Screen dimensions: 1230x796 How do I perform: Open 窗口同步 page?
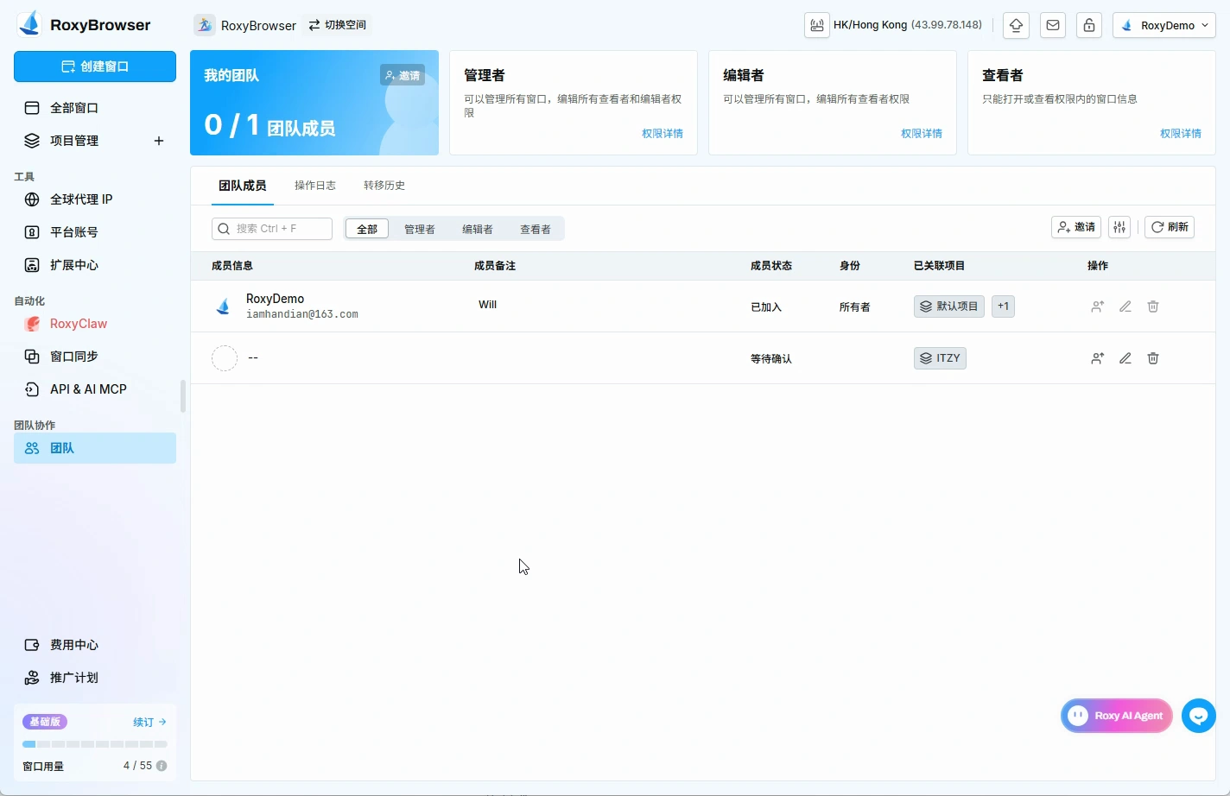95,357
